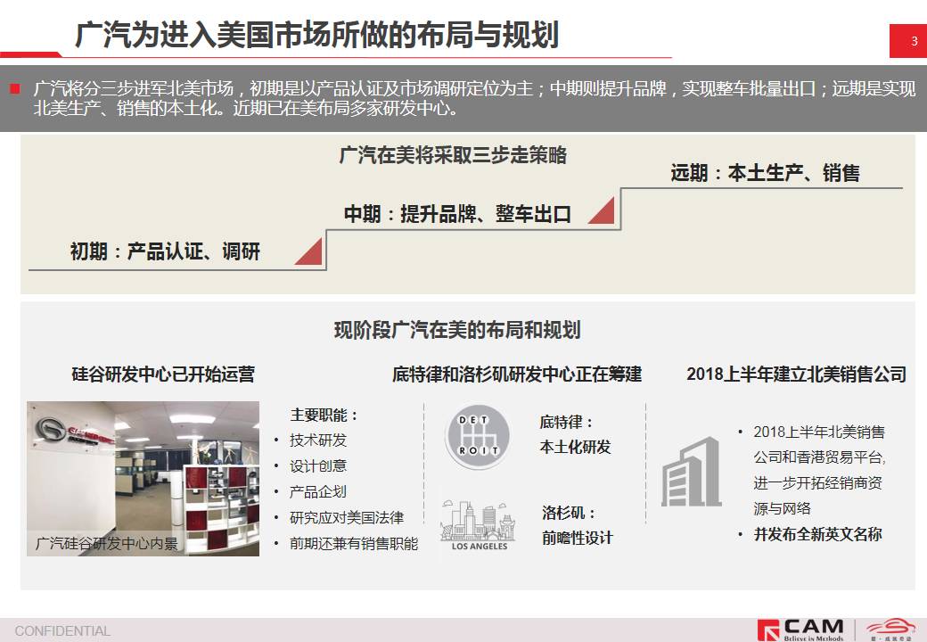Click the heading 广汽在美将采取三步走策略
Viewport: 927px width, 642px height.
(453, 155)
